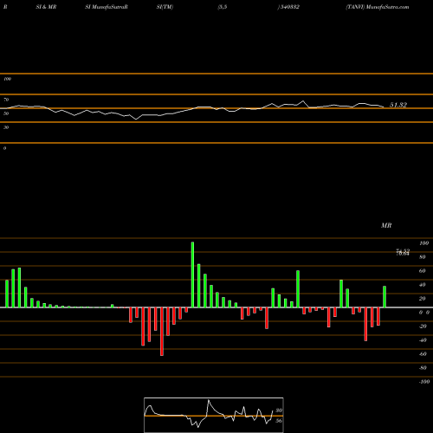Click the (5,5 parameter text in header

223,7
